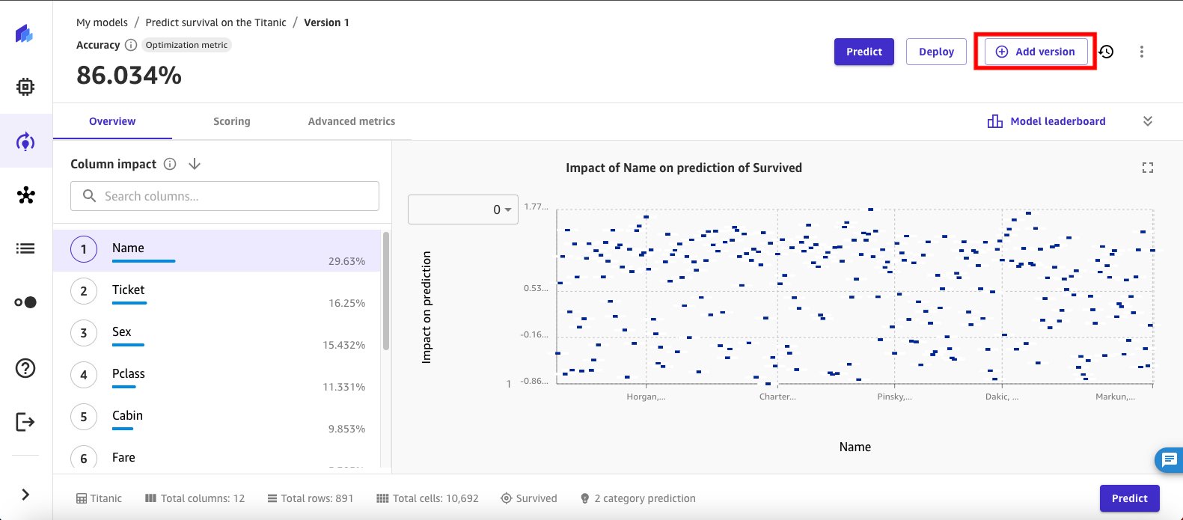Click the SageMaker Canvas logo icon
Screen dimensions: 1183x520
25,34
